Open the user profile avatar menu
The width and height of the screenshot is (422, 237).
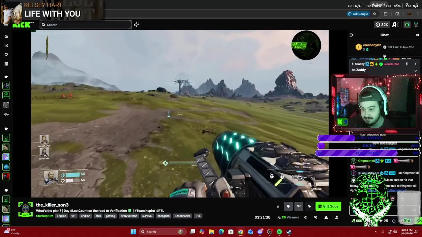pos(416,25)
